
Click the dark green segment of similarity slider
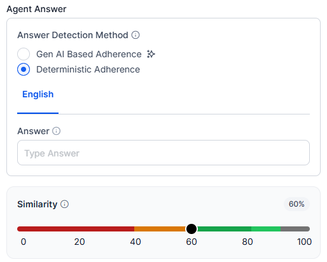(224, 229)
